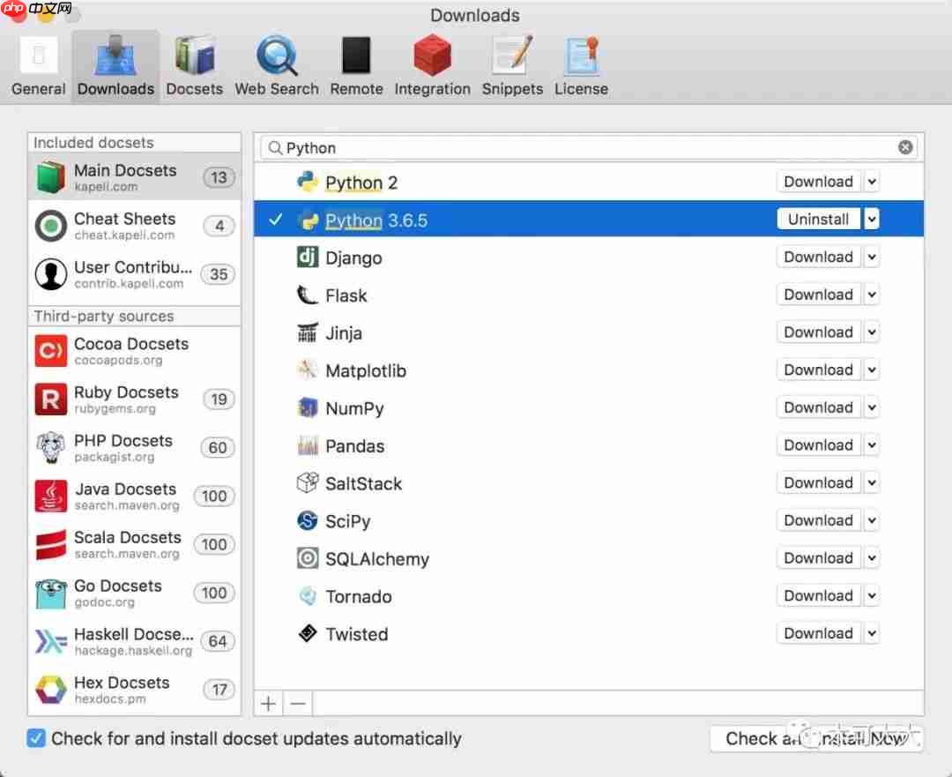Screen dimensions: 952x777
Task: Open Python 2 download version dropdown
Action: coord(872,182)
